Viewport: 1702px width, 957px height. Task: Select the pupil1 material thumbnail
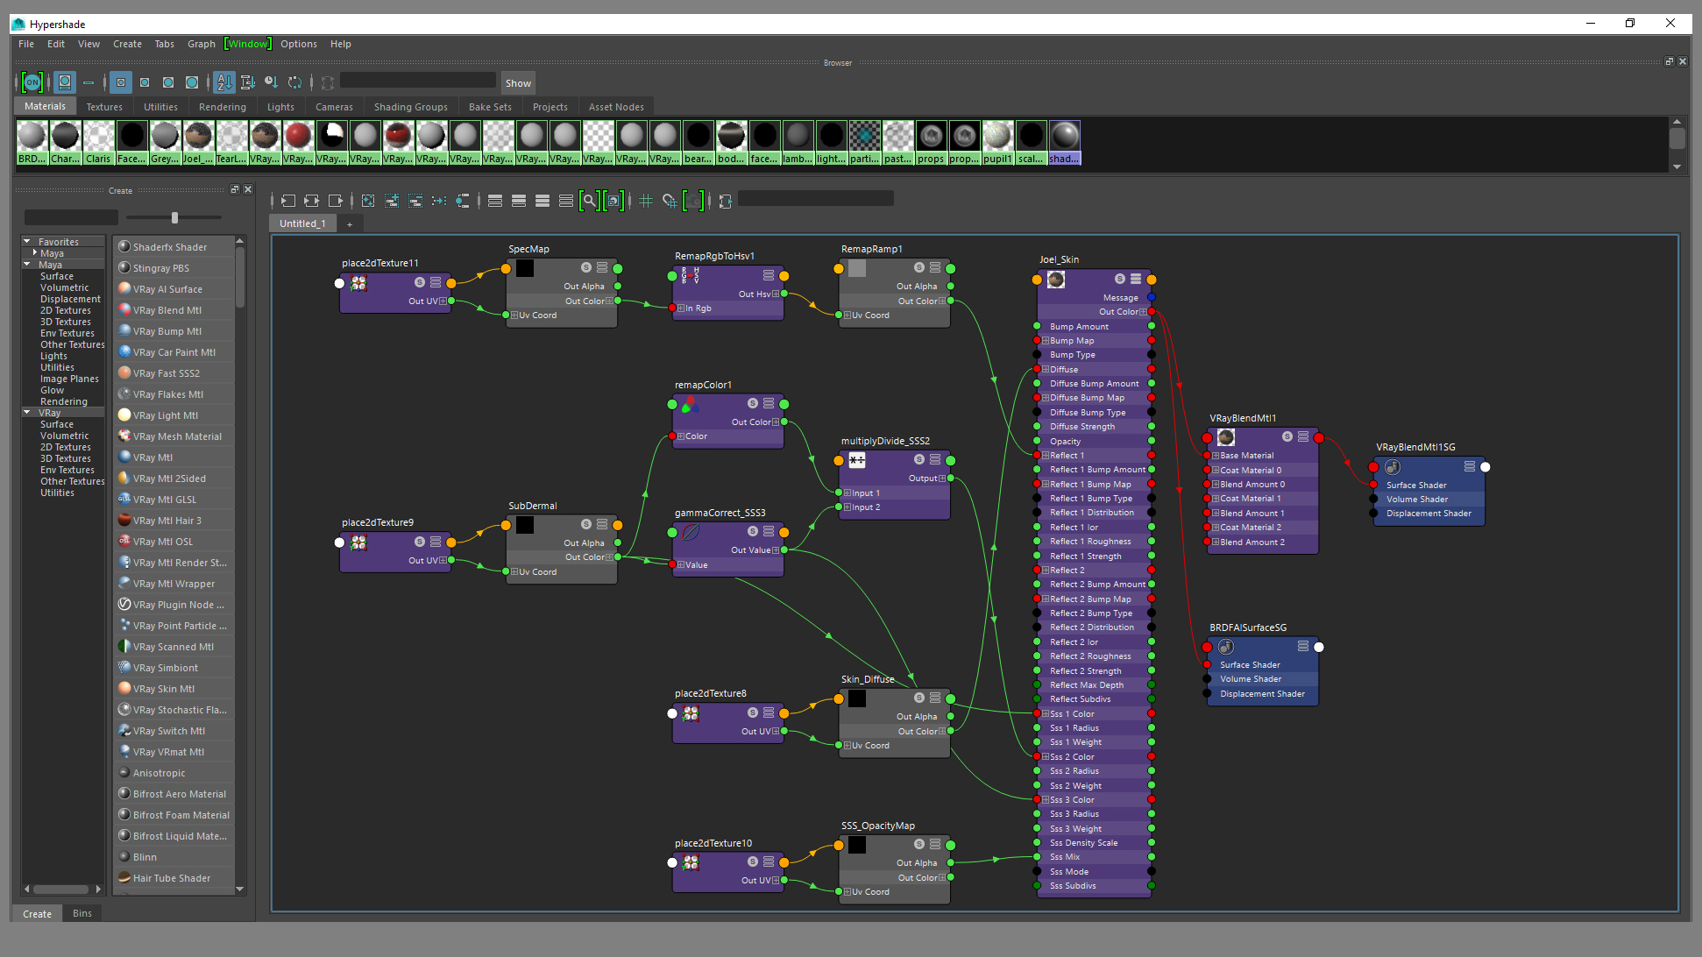[x=997, y=143]
